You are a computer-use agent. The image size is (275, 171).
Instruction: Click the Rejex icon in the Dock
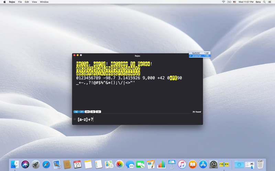(224, 165)
